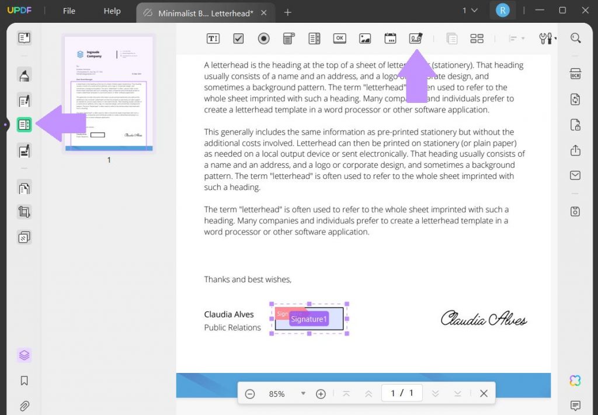Screen dimensions: 598x415
Task: Open a new tab with the plus button
Action: point(287,11)
